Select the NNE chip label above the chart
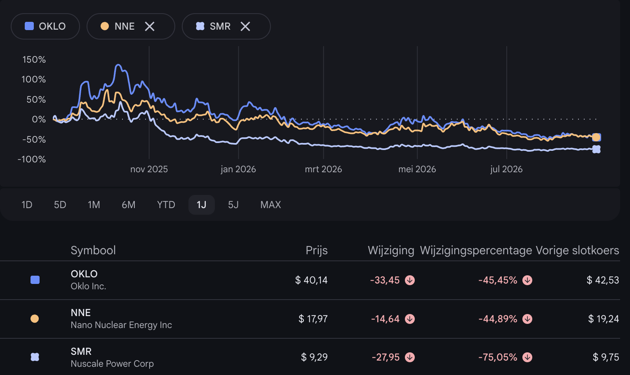 tap(125, 26)
